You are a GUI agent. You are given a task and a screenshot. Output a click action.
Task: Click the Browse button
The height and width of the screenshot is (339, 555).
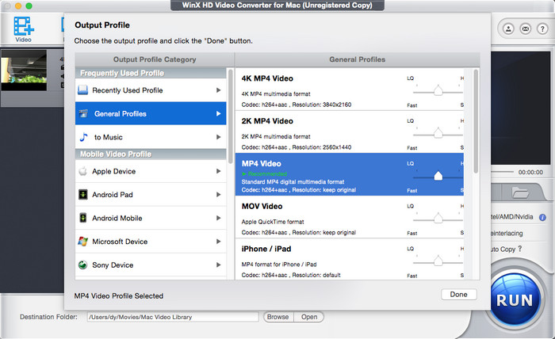(x=277, y=317)
